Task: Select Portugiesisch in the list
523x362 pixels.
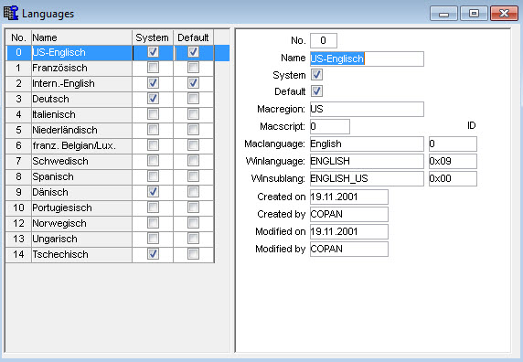Action: pyautogui.click(x=81, y=208)
